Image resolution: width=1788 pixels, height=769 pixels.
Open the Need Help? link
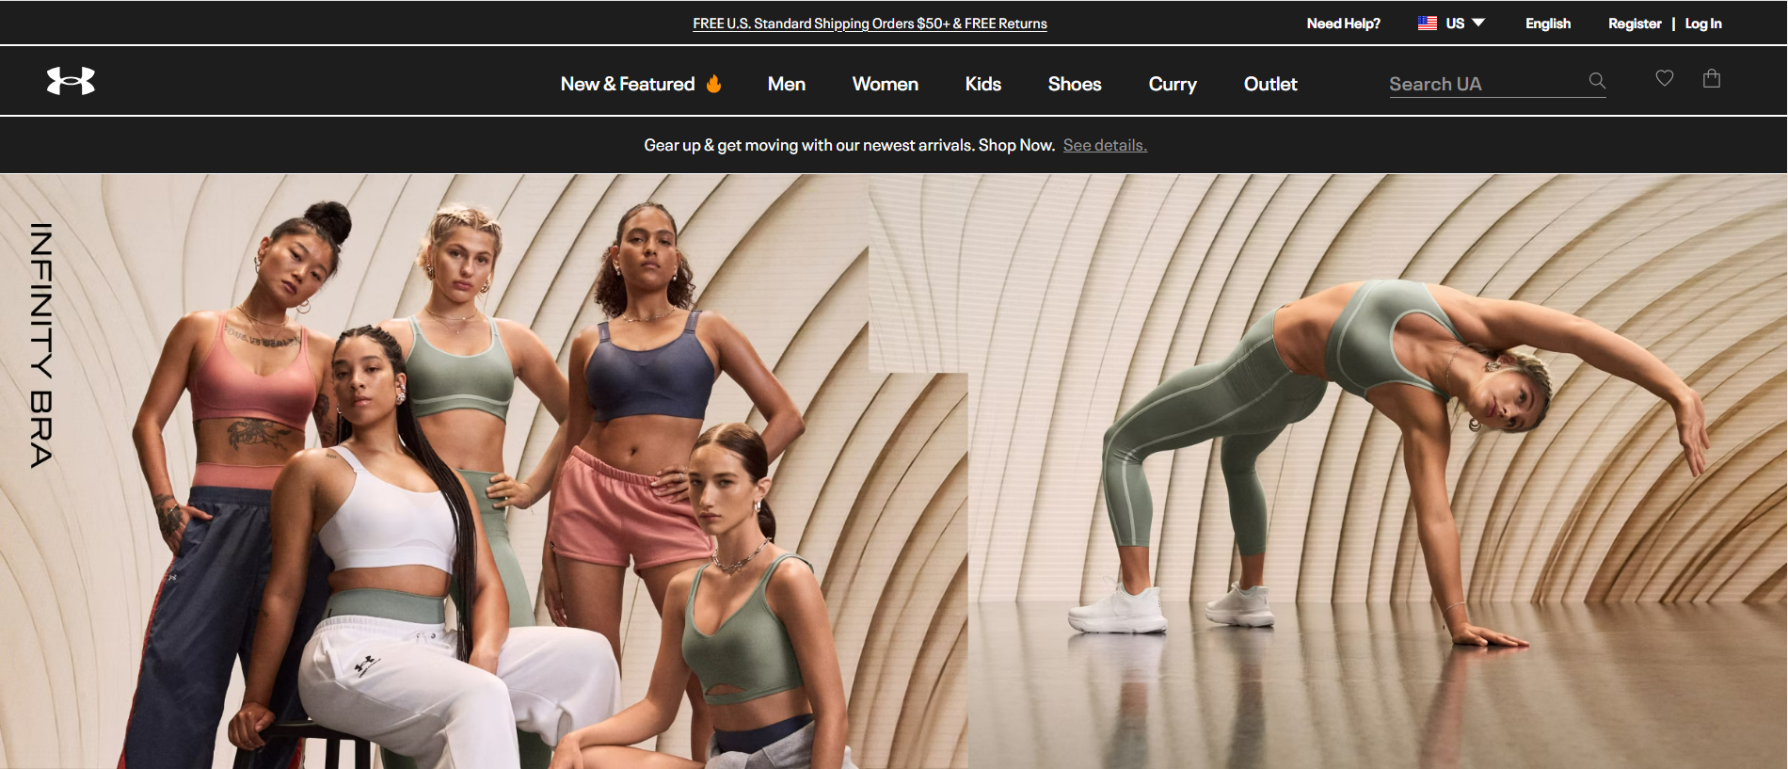click(1343, 24)
